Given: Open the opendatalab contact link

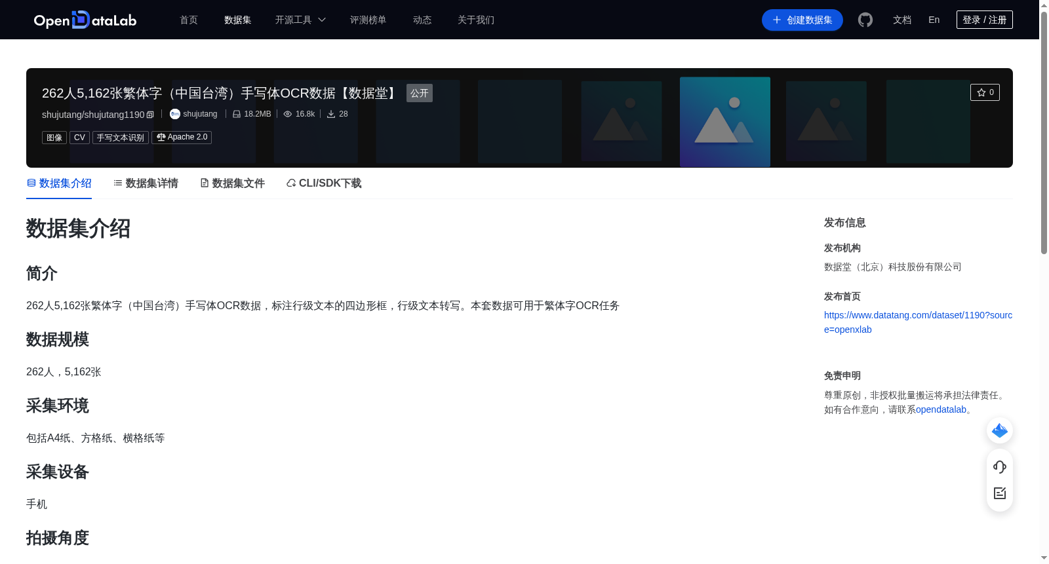Looking at the screenshot, I should (941, 409).
